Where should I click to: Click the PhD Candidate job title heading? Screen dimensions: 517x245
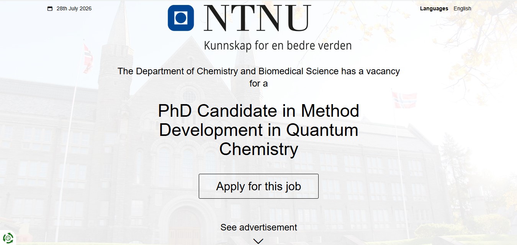click(258, 130)
